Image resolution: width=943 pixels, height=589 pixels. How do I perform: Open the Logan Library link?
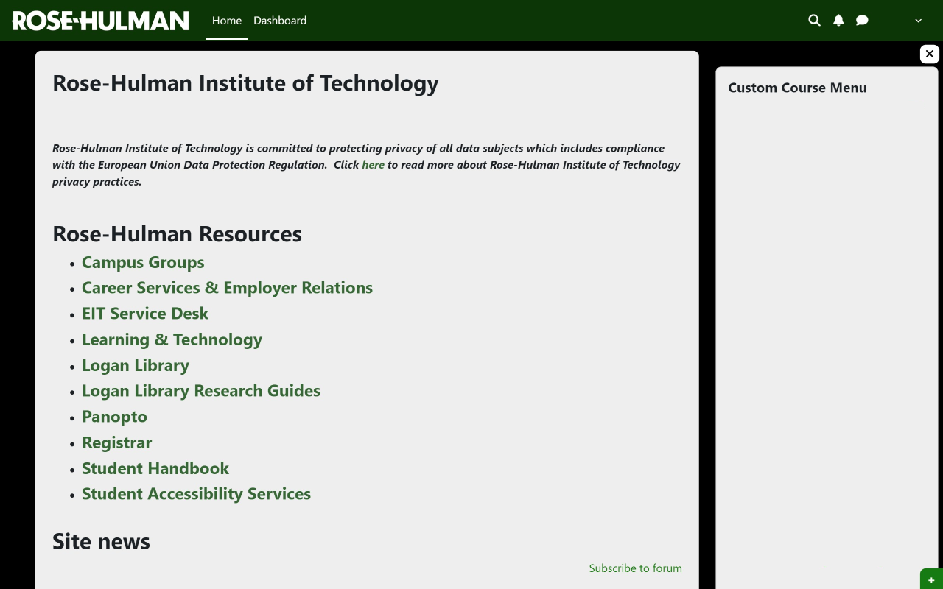pyautogui.click(x=136, y=365)
